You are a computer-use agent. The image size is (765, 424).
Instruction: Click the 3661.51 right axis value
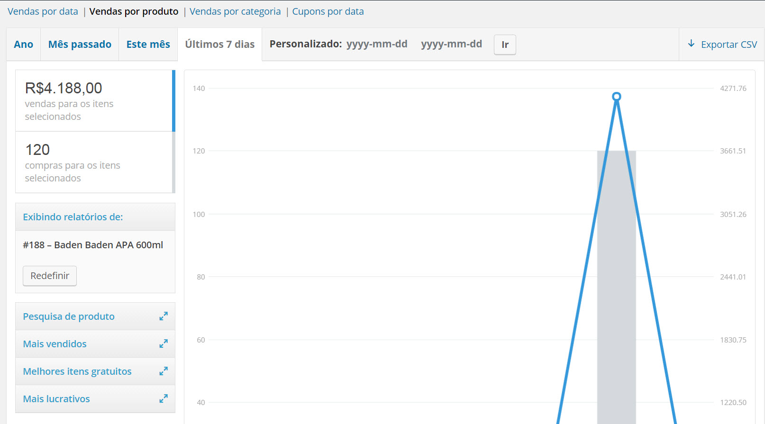pos(733,151)
